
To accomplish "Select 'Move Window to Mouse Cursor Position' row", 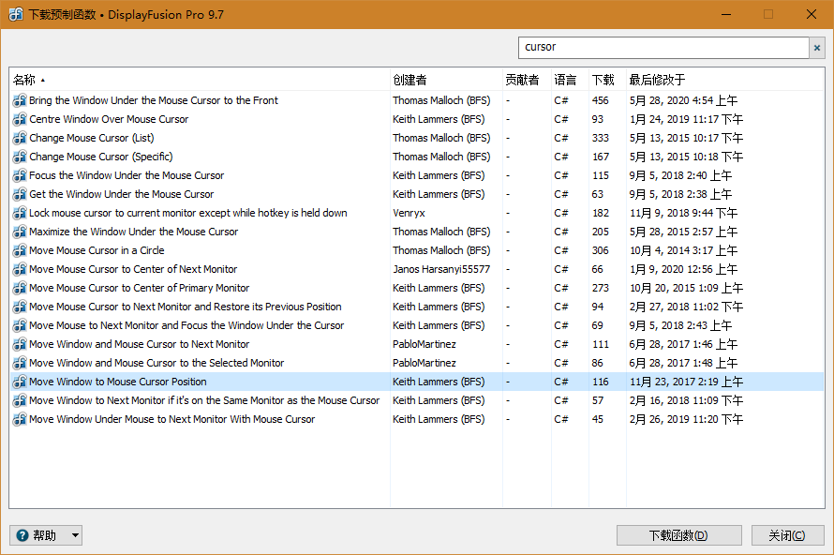I will [118, 382].
